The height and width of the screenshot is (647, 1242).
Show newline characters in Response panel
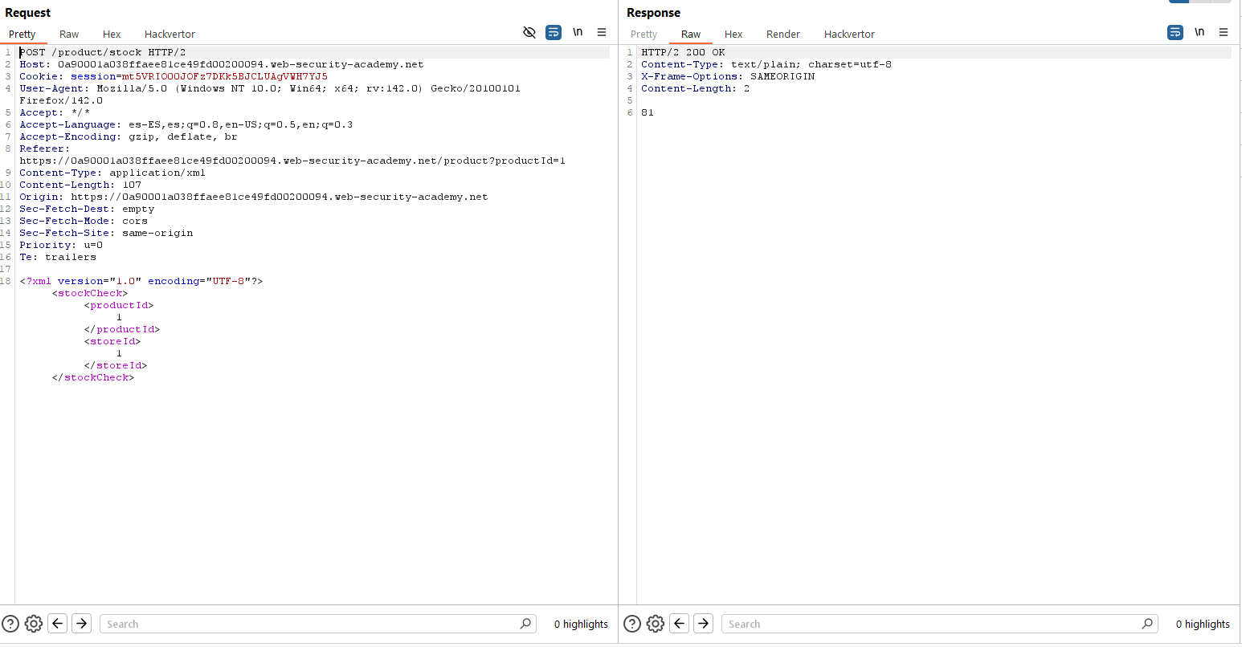(x=1199, y=33)
